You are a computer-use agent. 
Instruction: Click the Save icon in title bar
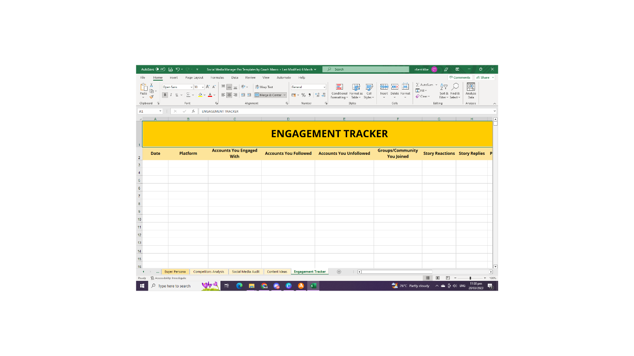171,69
